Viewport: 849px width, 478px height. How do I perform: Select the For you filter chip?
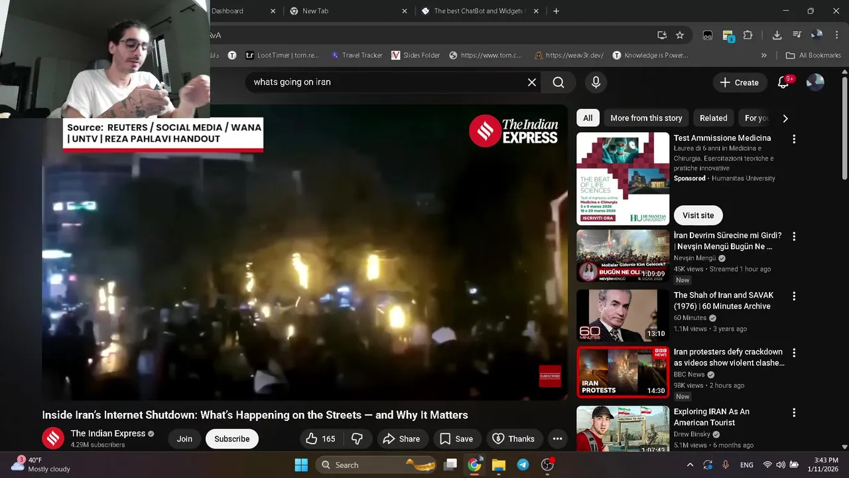(x=756, y=118)
